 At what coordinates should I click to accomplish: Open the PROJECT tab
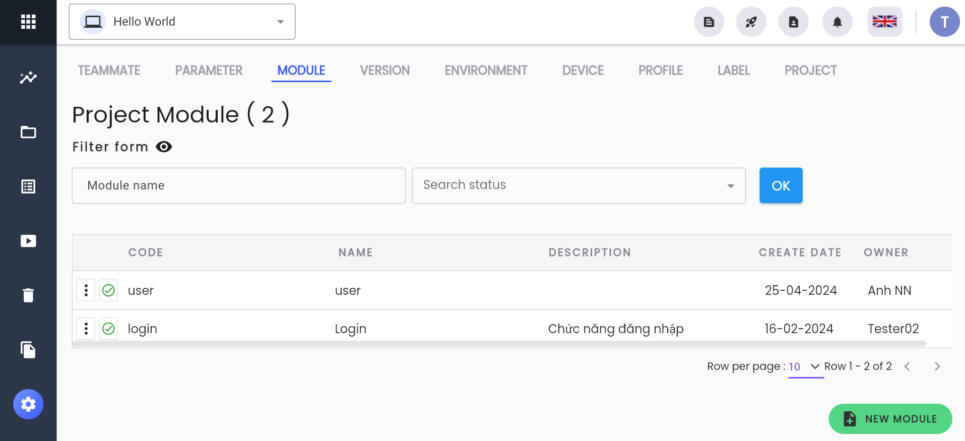[x=811, y=71]
